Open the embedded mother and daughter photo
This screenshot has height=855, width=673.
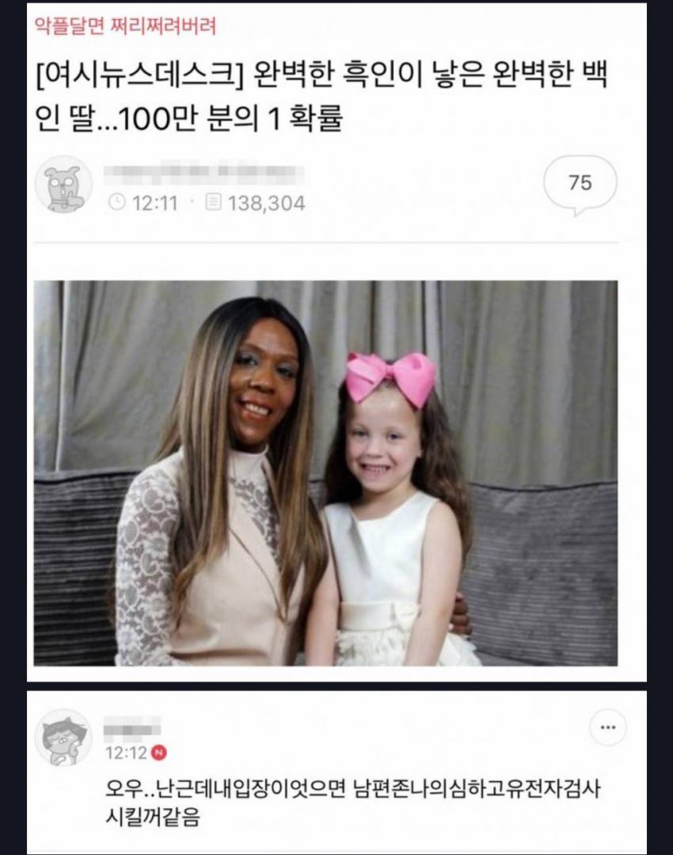point(326,473)
